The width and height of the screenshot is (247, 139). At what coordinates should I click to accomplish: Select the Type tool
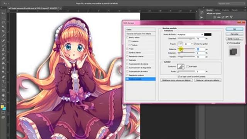(3, 81)
